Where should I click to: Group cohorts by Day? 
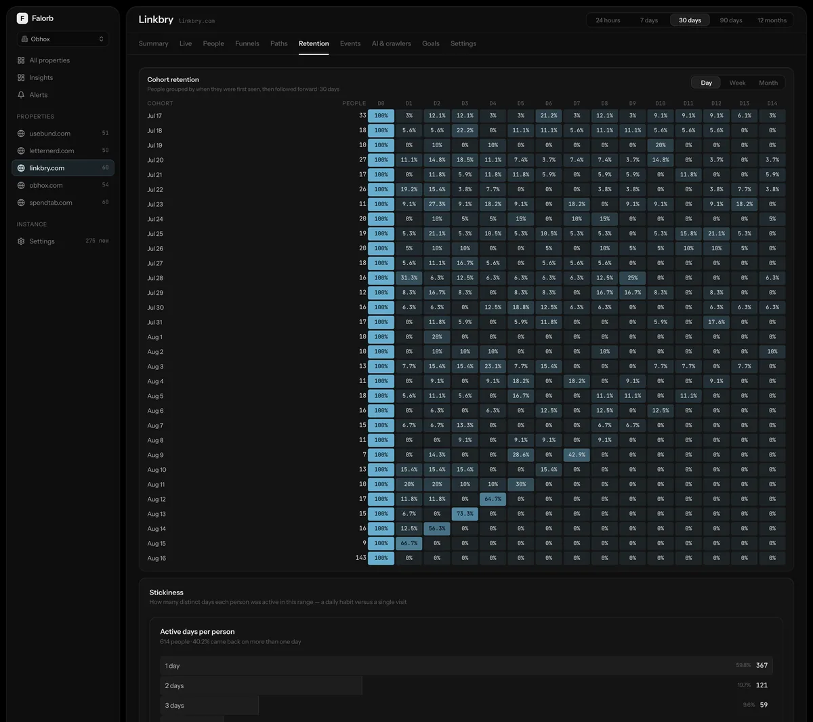pyautogui.click(x=707, y=83)
